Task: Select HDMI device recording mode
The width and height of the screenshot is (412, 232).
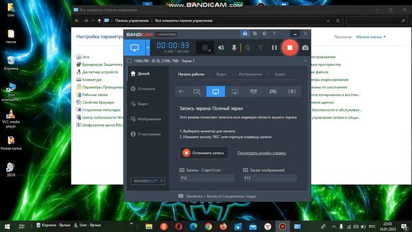Action: (x=254, y=92)
